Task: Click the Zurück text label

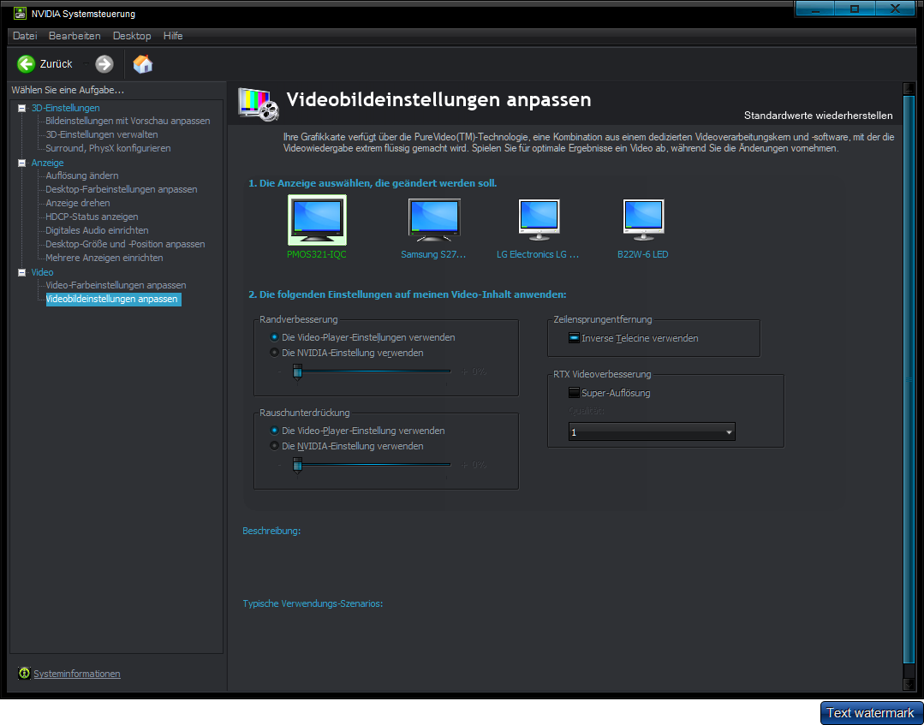Action: 56,63
